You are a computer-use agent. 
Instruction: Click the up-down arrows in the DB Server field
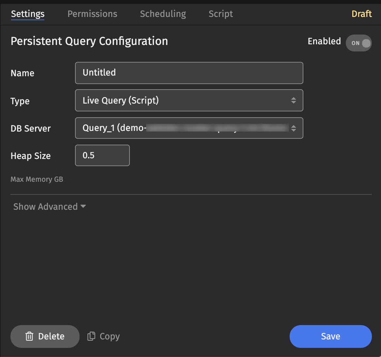(294, 128)
